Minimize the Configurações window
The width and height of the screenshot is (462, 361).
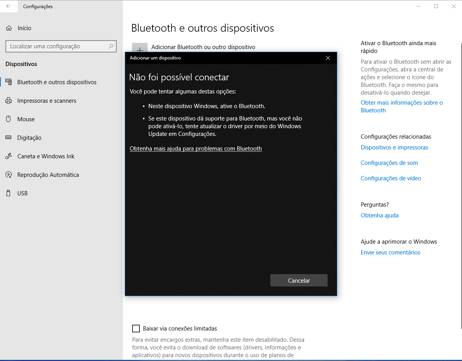click(x=418, y=6)
